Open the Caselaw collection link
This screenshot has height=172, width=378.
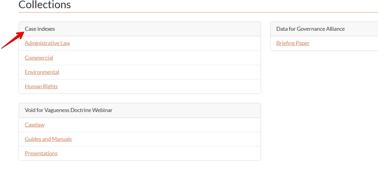click(35, 125)
